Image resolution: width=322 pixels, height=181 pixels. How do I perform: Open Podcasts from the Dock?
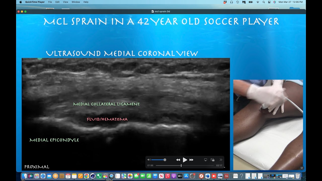coord(174,176)
